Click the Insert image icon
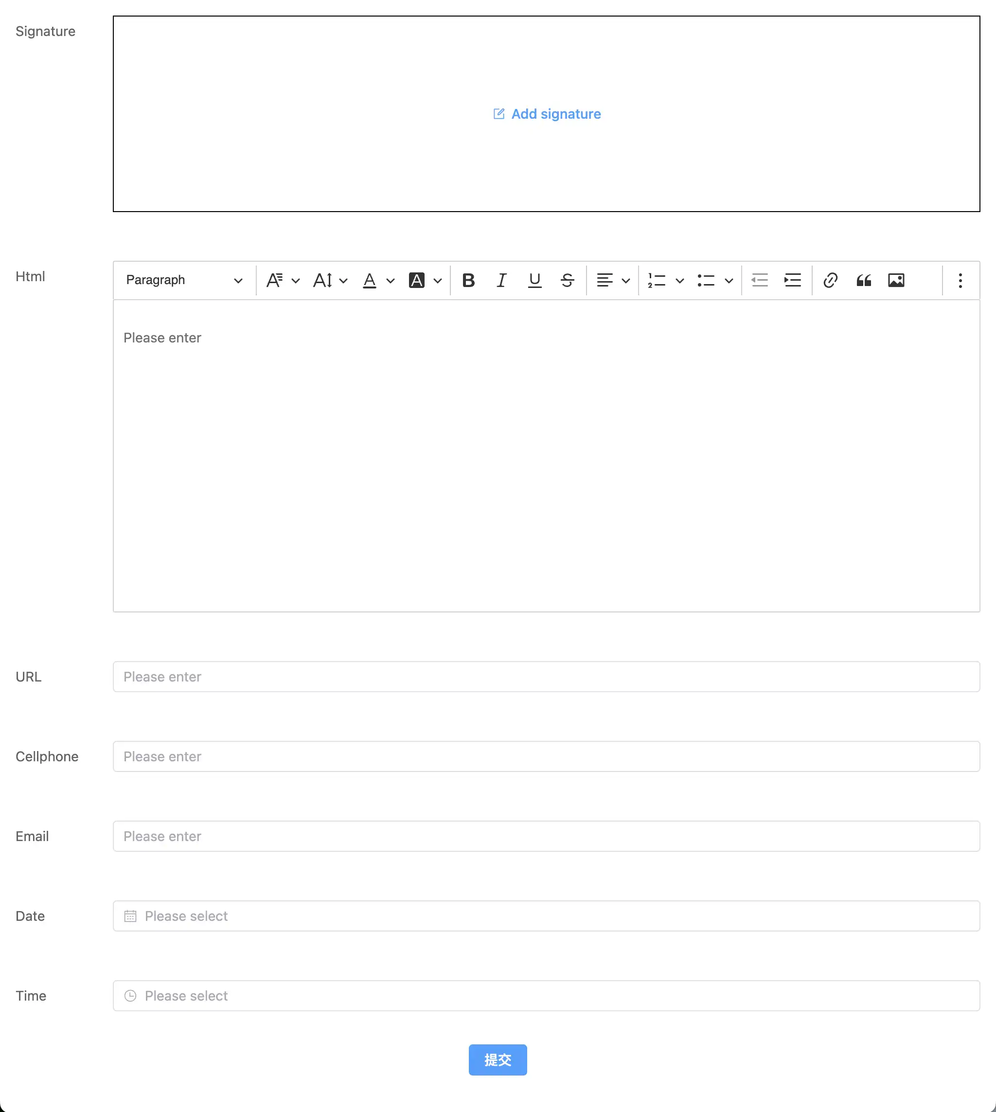 tap(896, 280)
